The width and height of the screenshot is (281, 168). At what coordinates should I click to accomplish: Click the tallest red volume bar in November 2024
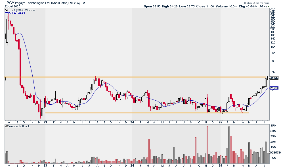[x=207, y=145]
